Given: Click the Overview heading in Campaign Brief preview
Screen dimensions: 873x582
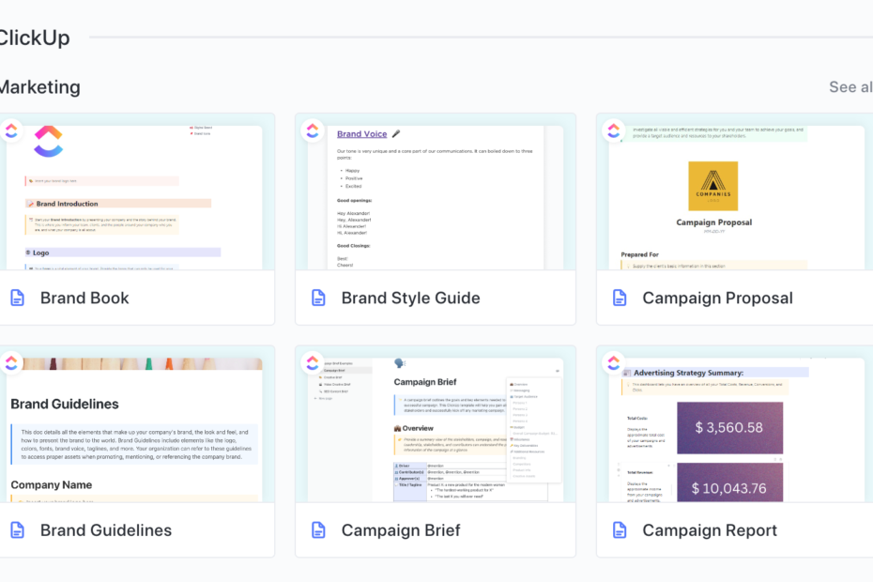Looking at the screenshot, I should click(418, 428).
